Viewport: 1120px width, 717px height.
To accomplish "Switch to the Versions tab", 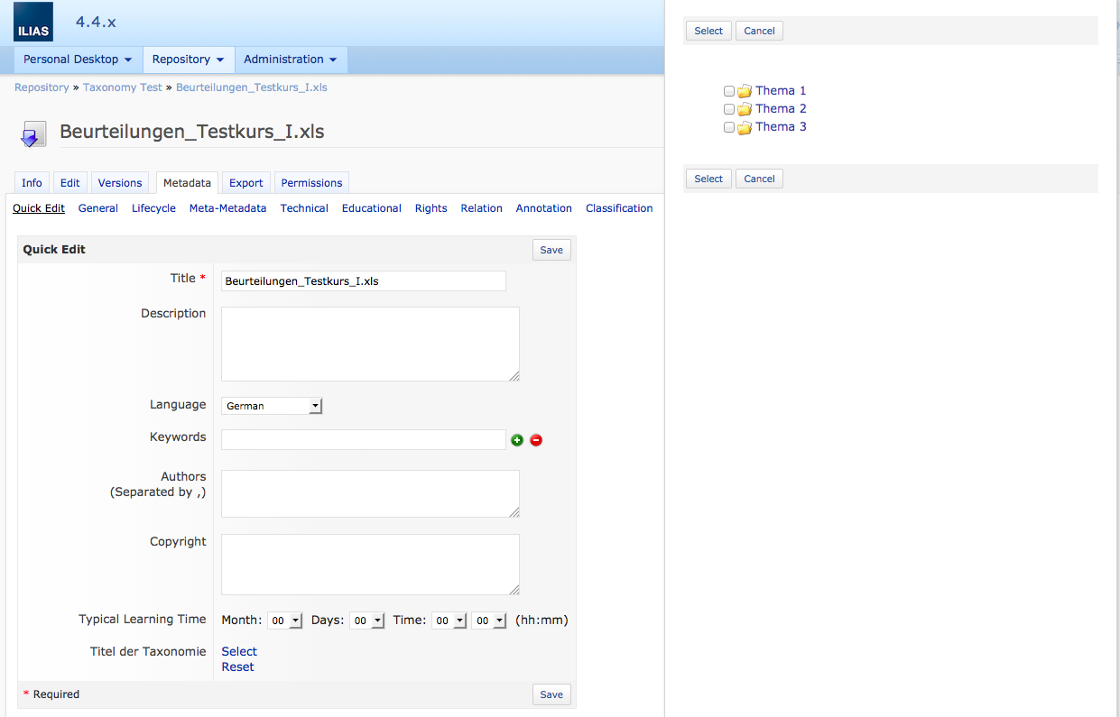I will 120,182.
